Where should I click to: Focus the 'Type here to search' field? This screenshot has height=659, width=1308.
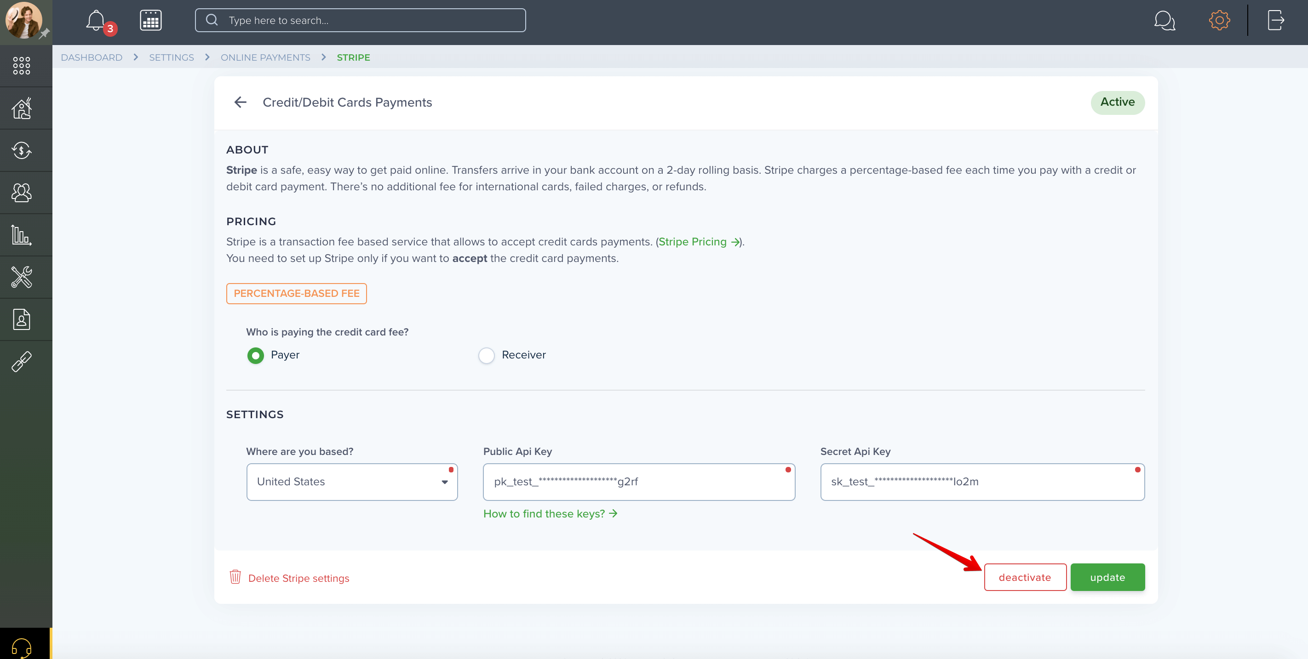pyautogui.click(x=361, y=20)
